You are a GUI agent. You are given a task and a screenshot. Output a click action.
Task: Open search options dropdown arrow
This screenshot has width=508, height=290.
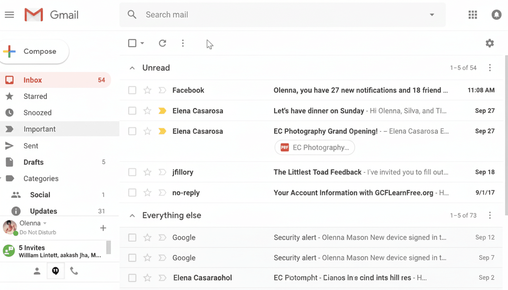(431, 15)
